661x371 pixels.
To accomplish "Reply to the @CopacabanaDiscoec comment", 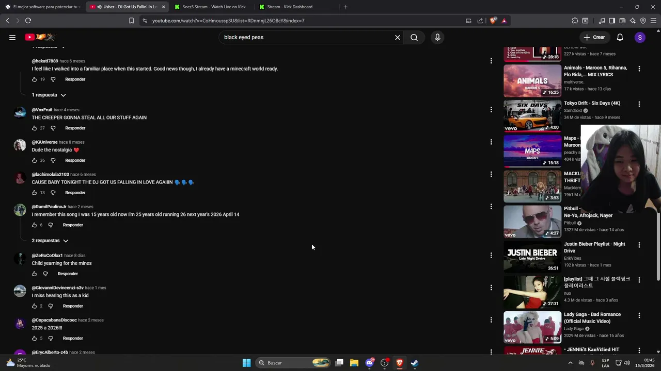I will tap(73, 339).
